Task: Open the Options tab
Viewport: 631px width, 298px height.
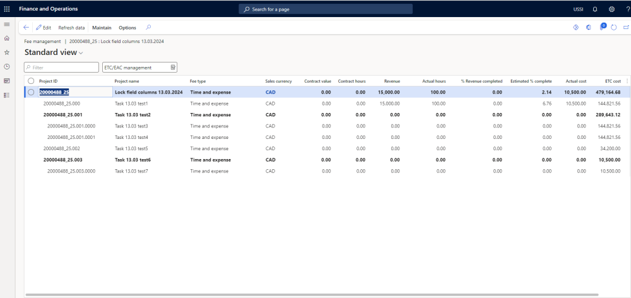Action: tap(127, 28)
